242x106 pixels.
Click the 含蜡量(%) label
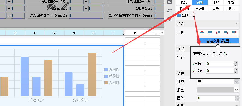pos(144,8)
